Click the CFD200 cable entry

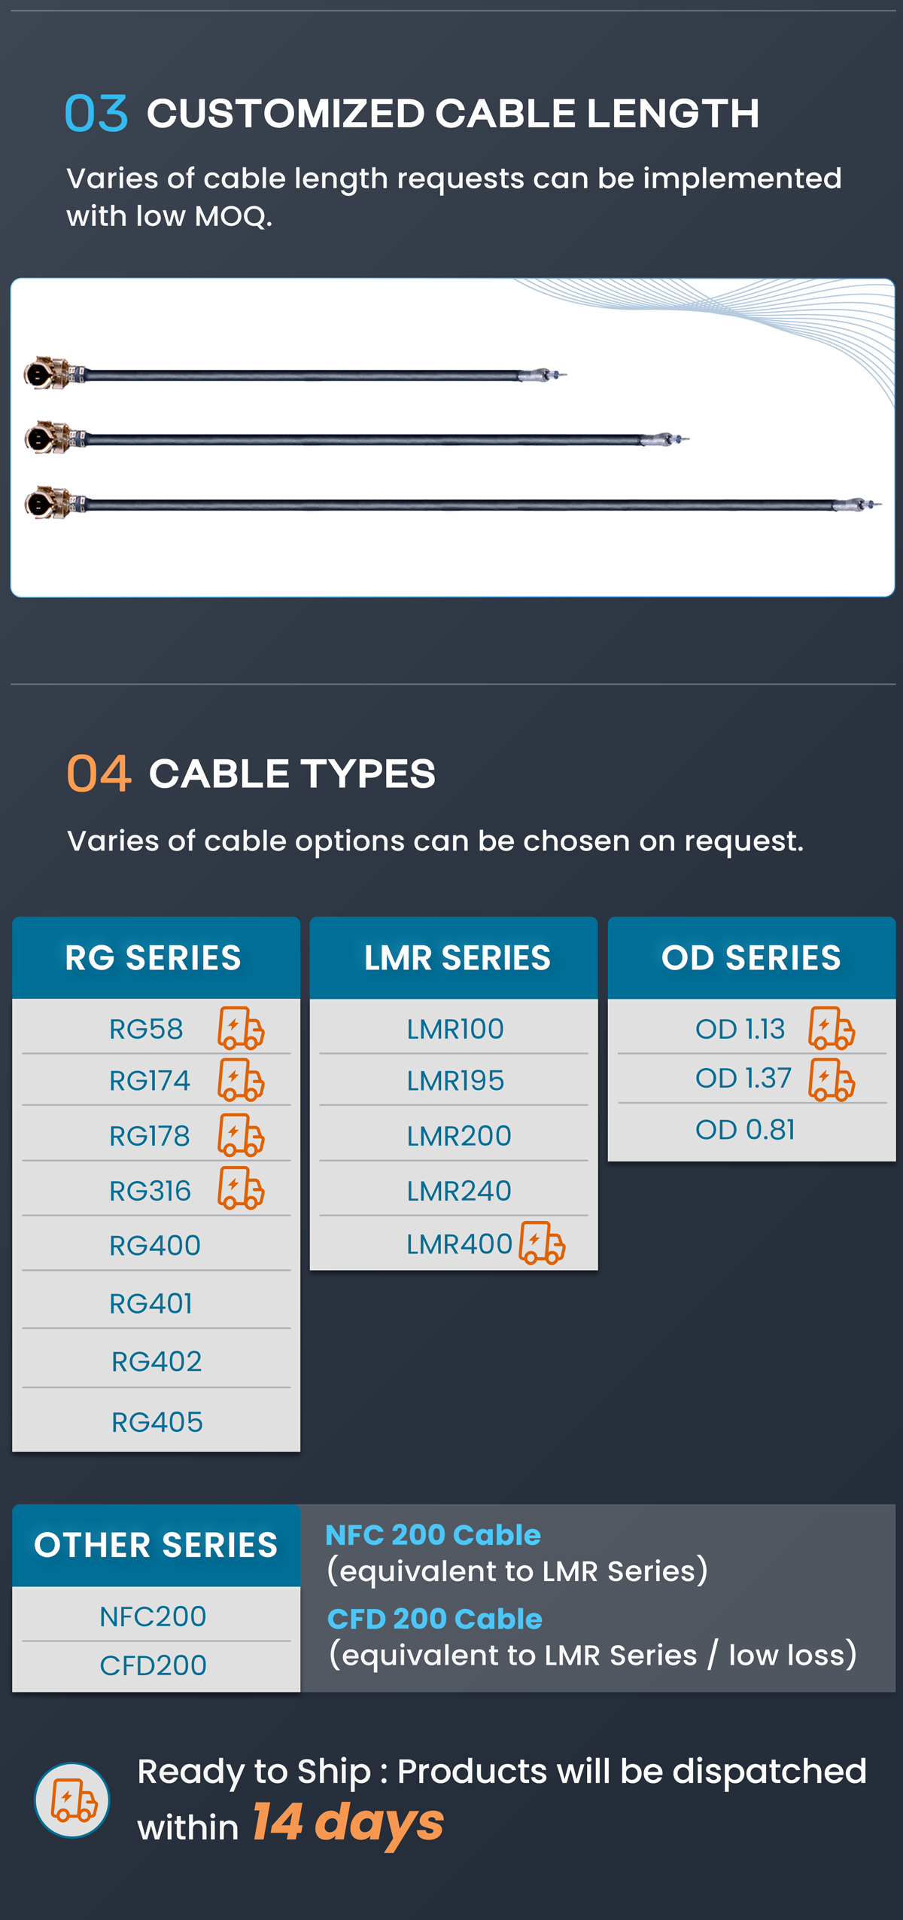click(x=153, y=1665)
